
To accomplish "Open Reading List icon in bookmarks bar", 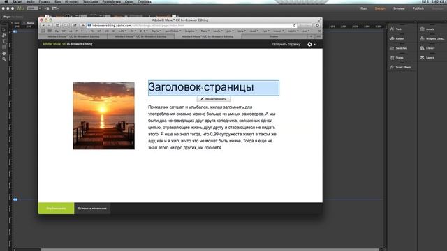I will click(x=43, y=31).
